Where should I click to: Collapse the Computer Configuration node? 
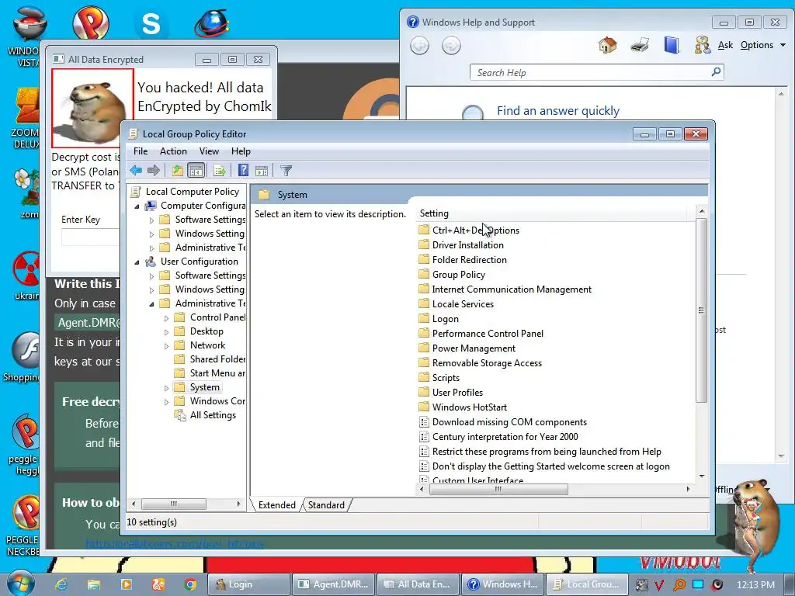click(x=137, y=206)
